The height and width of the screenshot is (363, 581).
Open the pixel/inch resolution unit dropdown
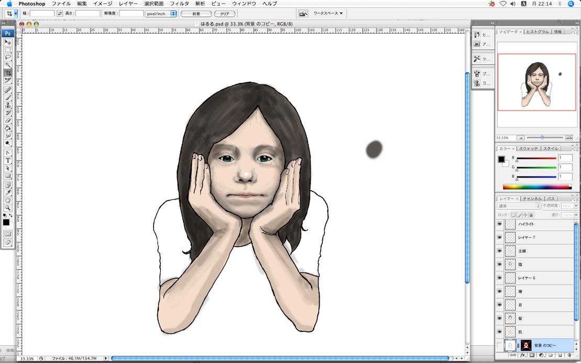tap(161, 14)
